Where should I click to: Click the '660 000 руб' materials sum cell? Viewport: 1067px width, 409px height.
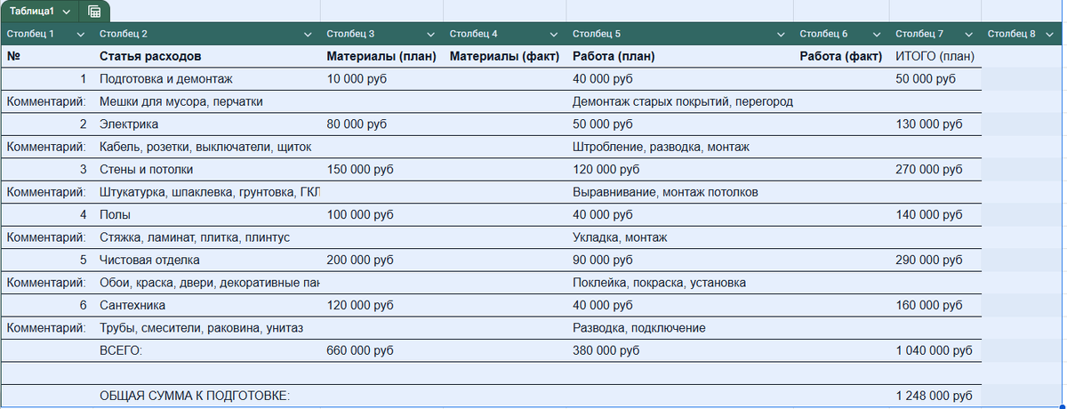pyautogui.click(x=382, y=350)
